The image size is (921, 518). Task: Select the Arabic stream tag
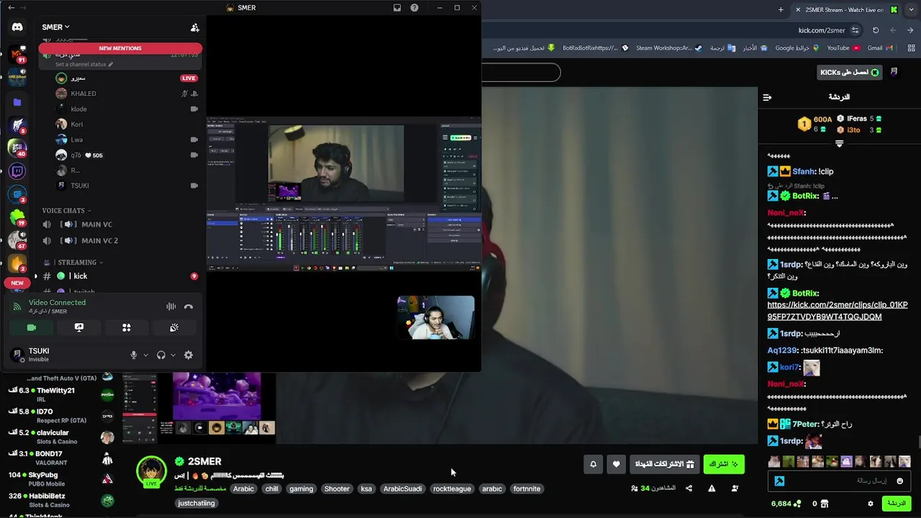[243, 489]
